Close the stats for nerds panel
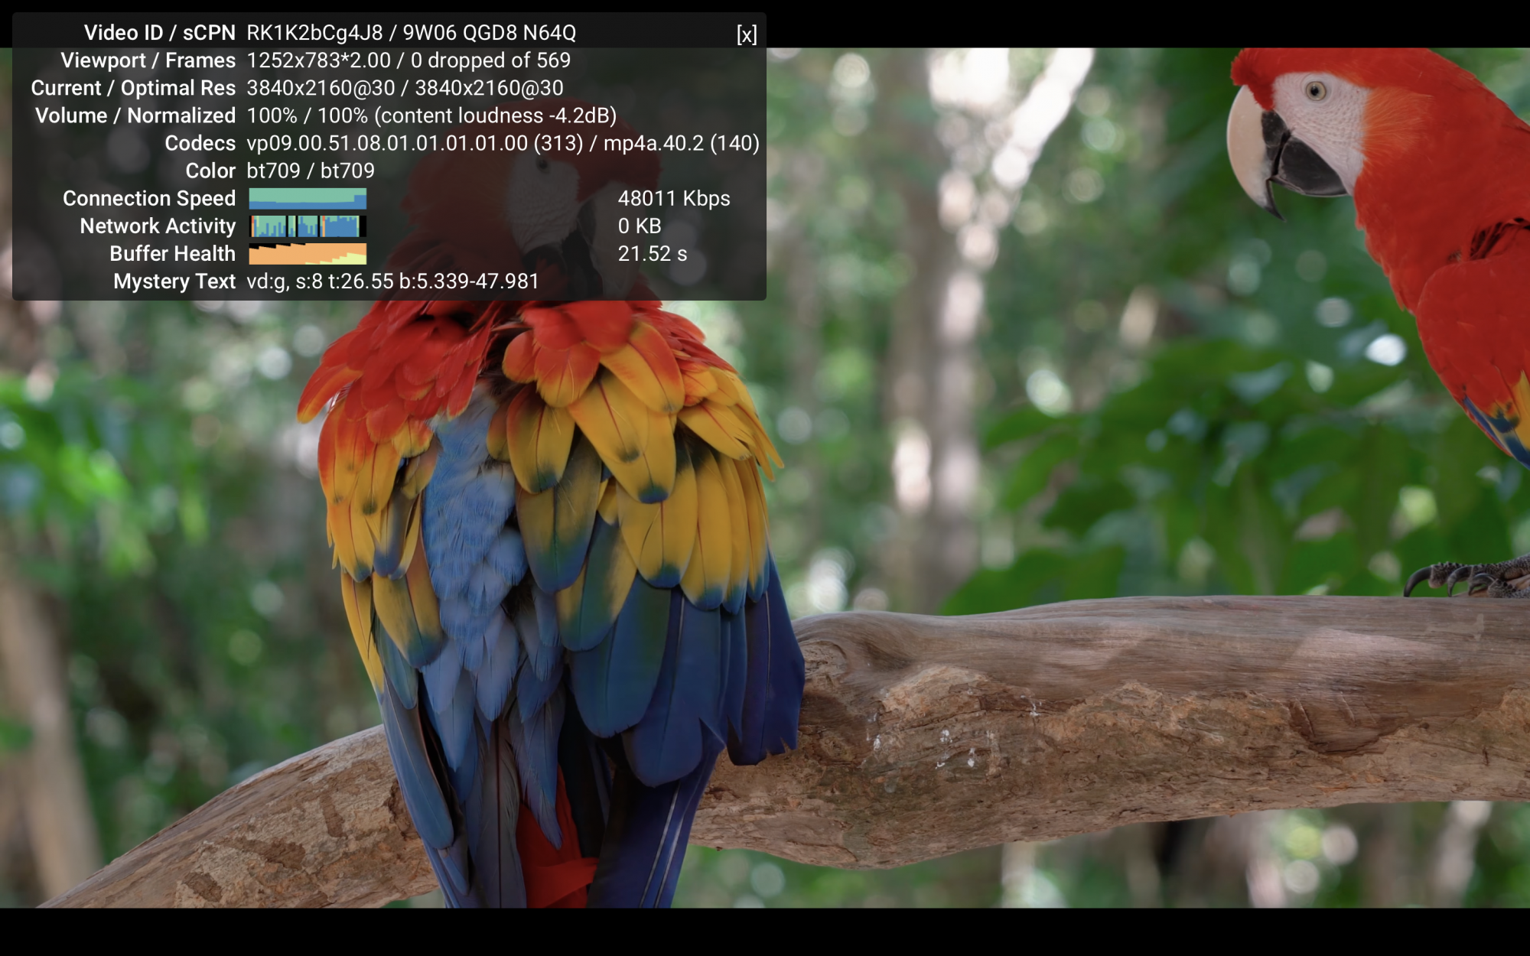Viewport: 1530px width, 956px height. (747, 34)
